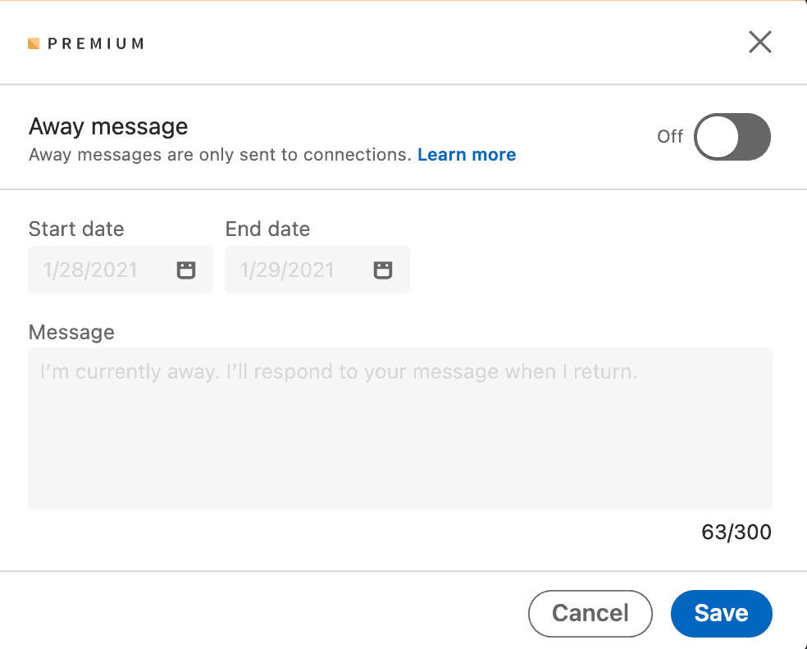Focus the Message text area
This screenshot has height=649, width=807.
pyautogui.click(x=400, y=442)
